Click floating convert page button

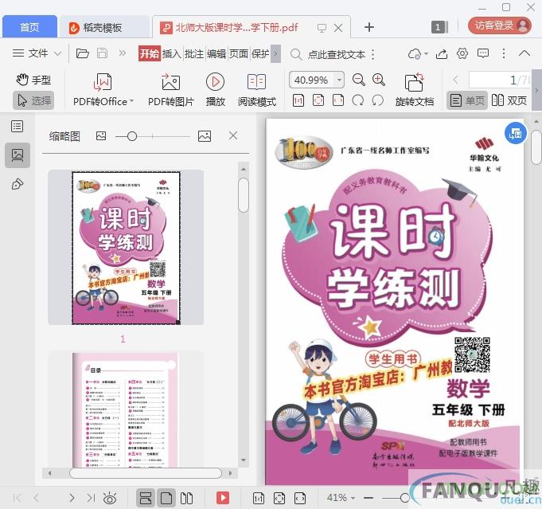click(x=516, y=133)
